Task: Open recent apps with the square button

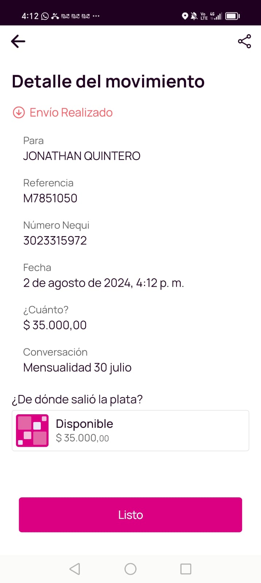Action: [x=186, y=569]
